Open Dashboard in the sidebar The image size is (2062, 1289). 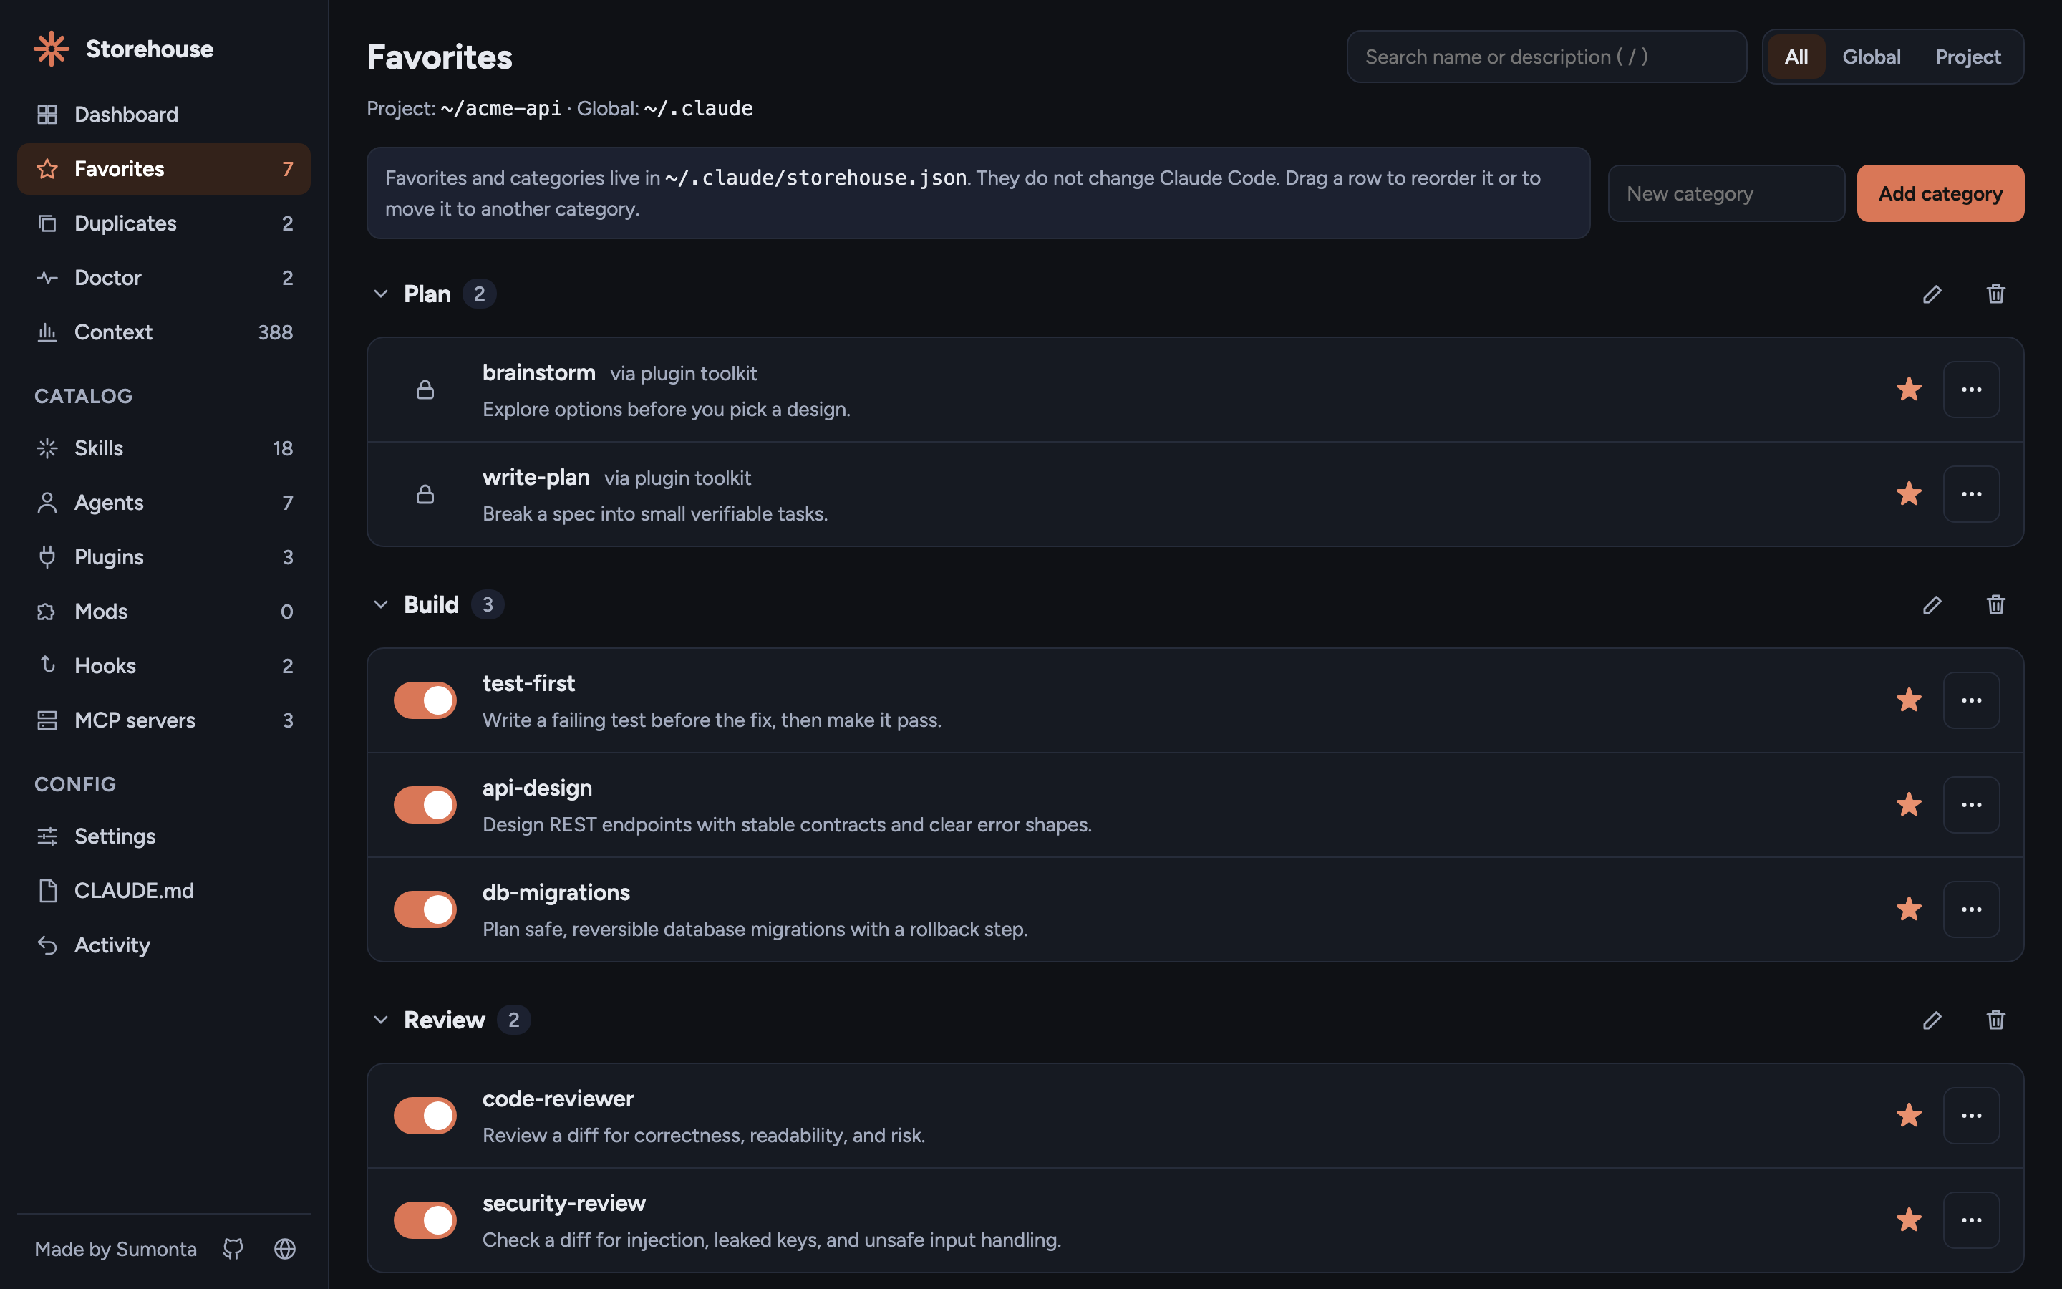[163, 115]
